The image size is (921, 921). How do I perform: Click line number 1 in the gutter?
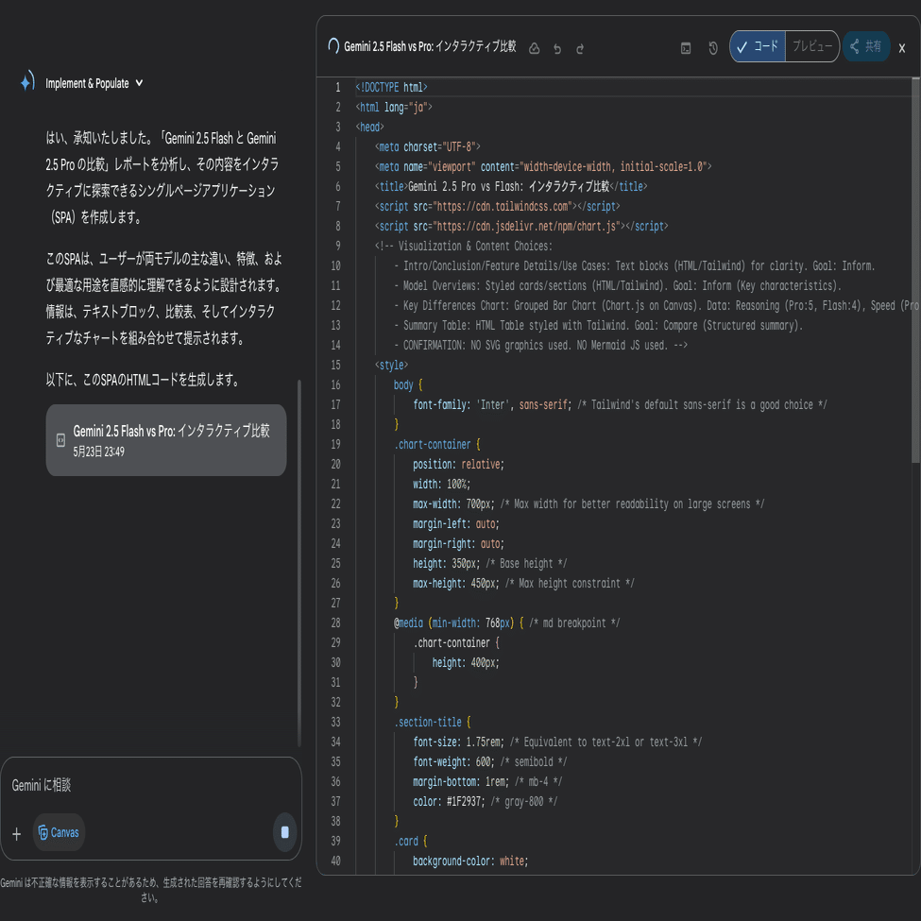point(338,88)
